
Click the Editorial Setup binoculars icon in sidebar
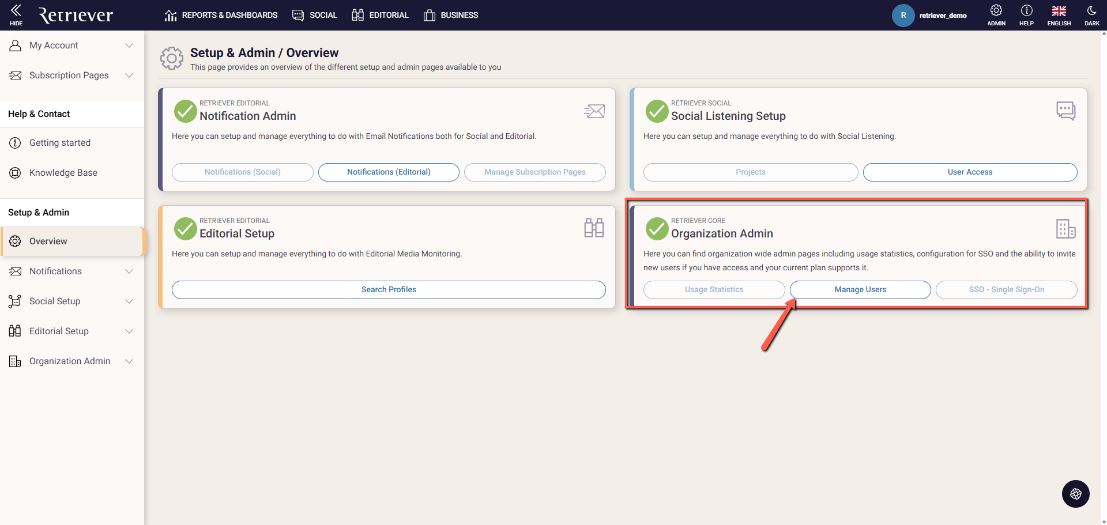(x=16, y=331)
